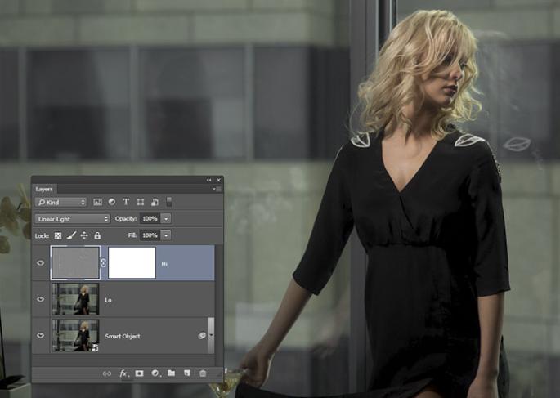Click the lock image pixels brush icon
Image resolution: width=560 pixels, height=398 pixels.
pyautogui.click(x=71, y=235)
